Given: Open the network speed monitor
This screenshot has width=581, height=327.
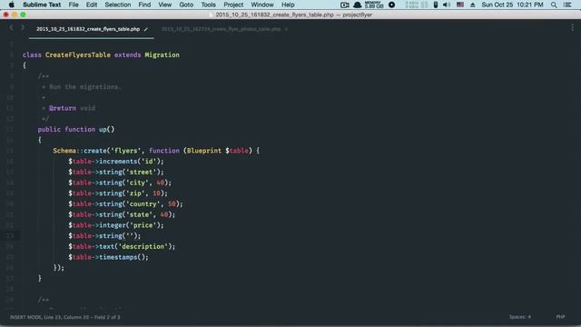Looking at the screenshot, I should 412,5.
